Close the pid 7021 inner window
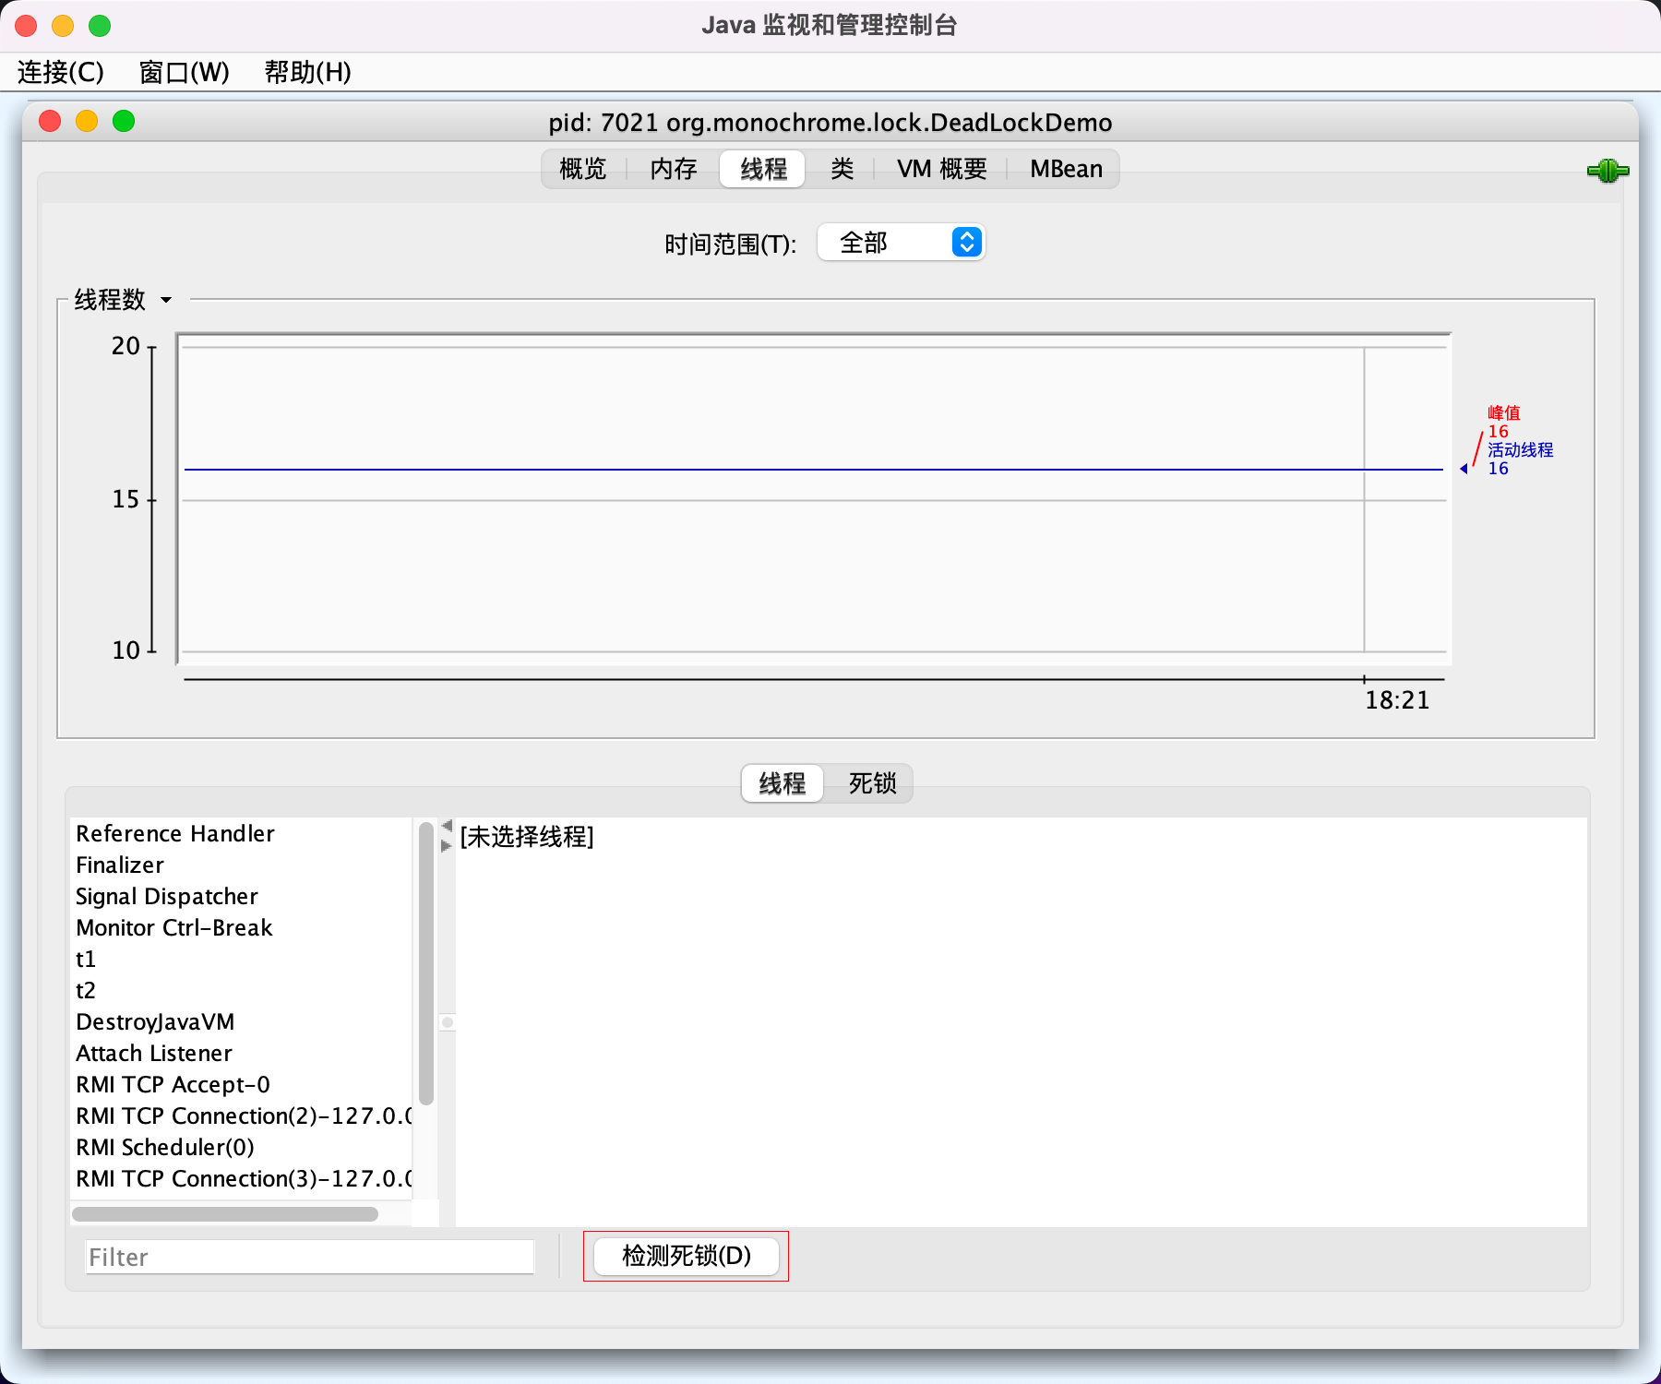This screenshot has height=1384, width=1661. (x=50, y=121)
